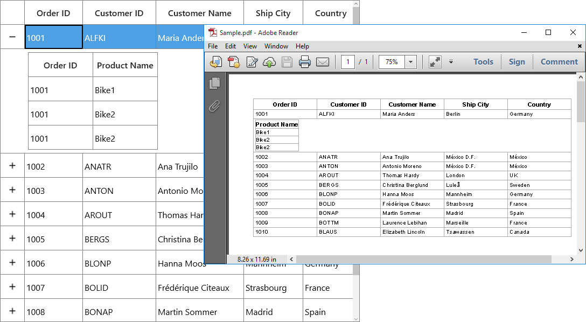Open the File menu
Image resolution: width=586 pixels, height=322 pixels.
click(213, 46)
